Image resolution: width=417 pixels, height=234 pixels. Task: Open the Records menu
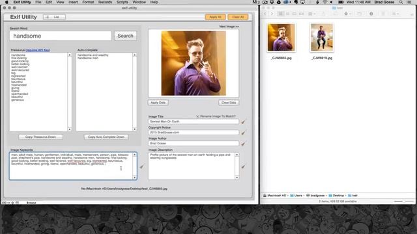click(x=105, y=2)
